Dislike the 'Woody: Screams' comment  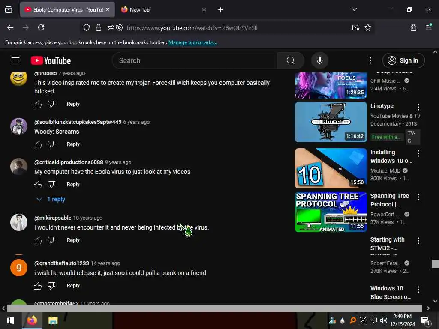[51, 145]
